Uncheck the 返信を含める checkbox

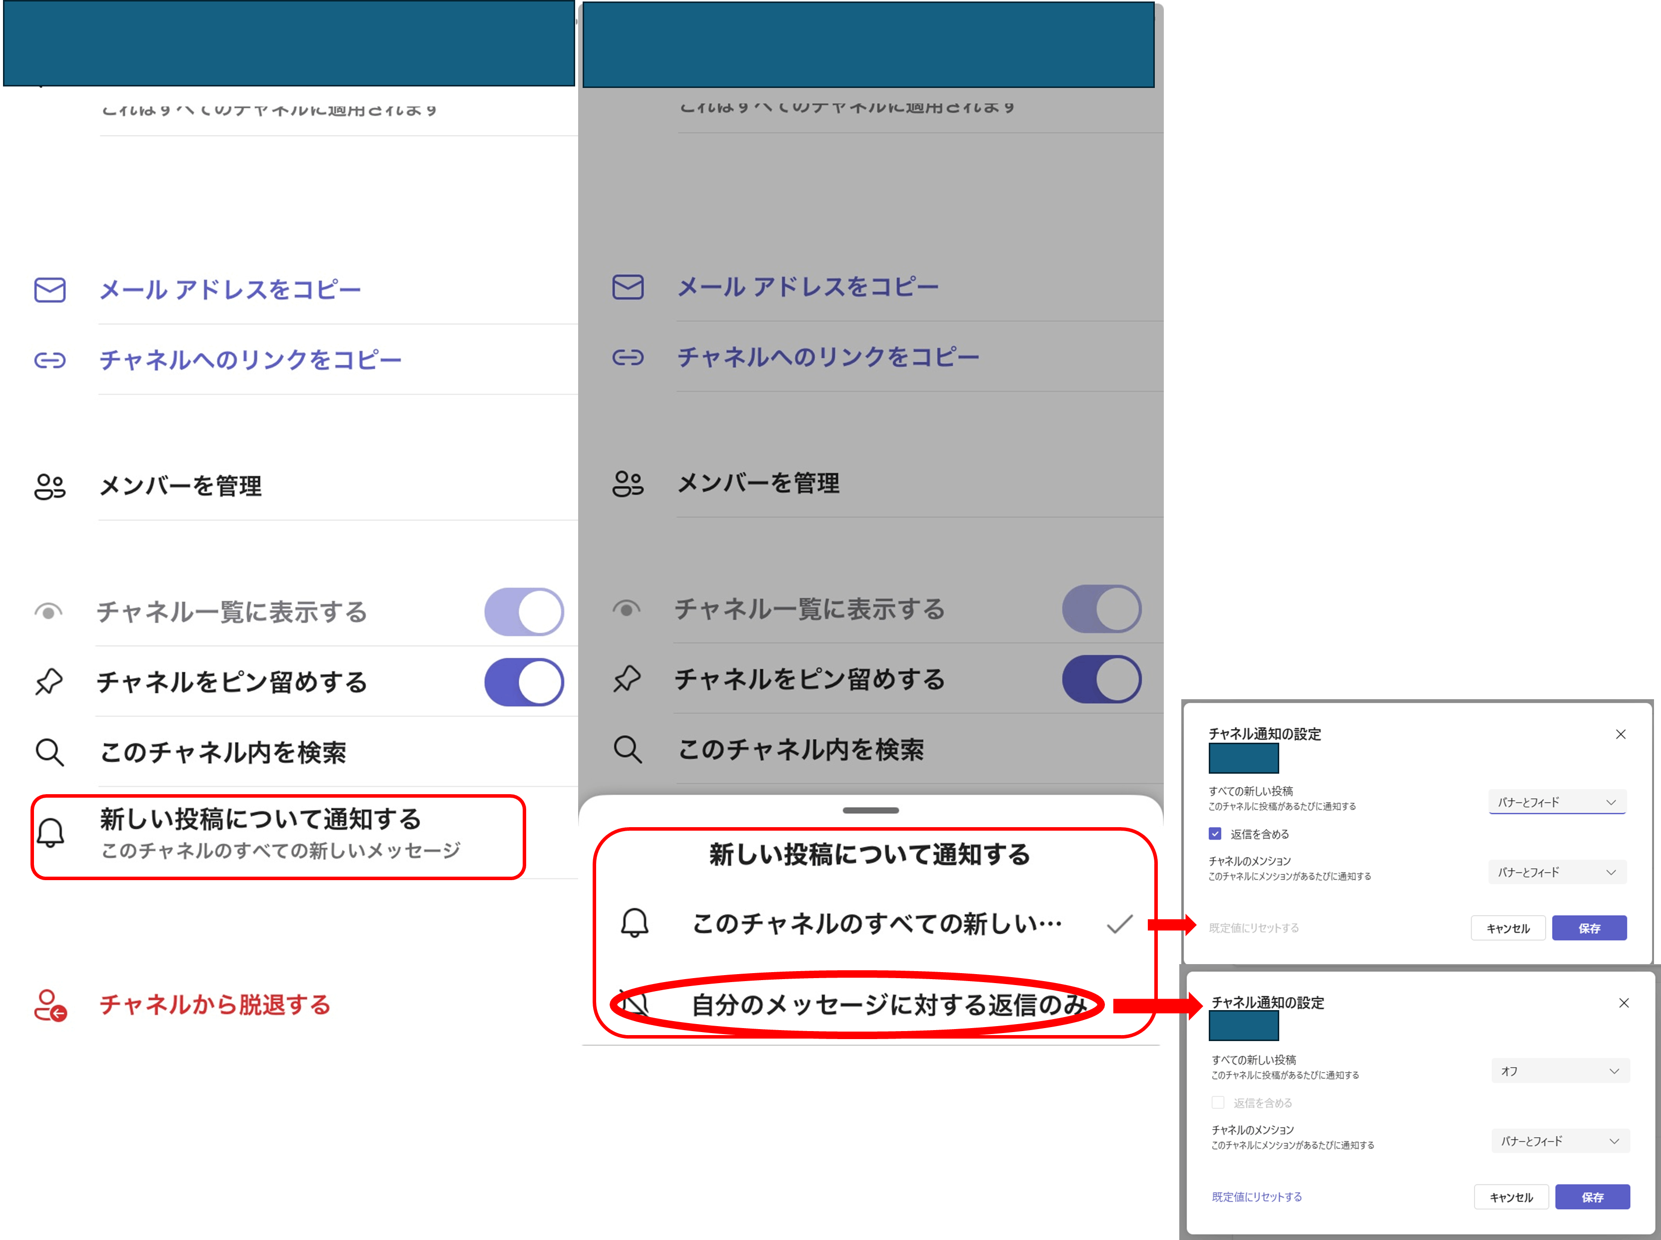click(1216, 833)
